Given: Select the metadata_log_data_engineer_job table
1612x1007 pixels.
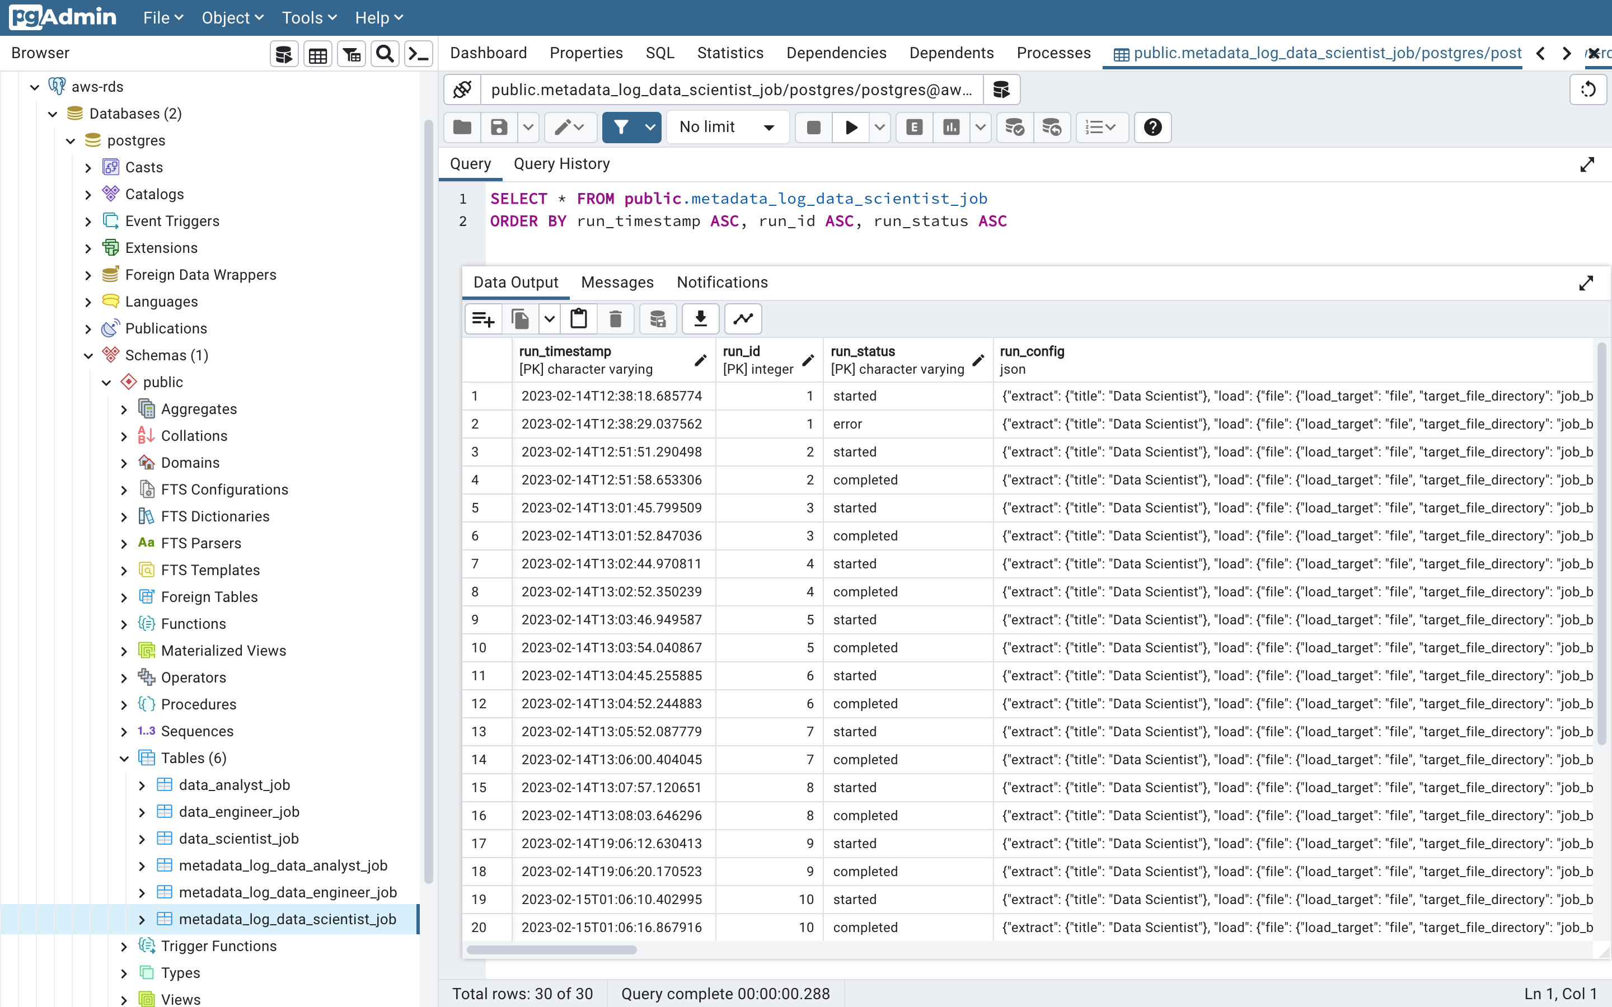Looking at the screenshot, I should pos(288,892).
